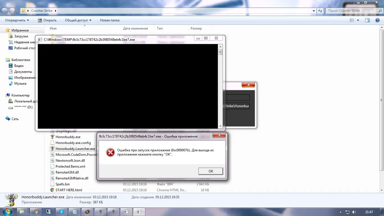
Task: Open the Общий доступ dropdown menu
Action: point(78,20)
